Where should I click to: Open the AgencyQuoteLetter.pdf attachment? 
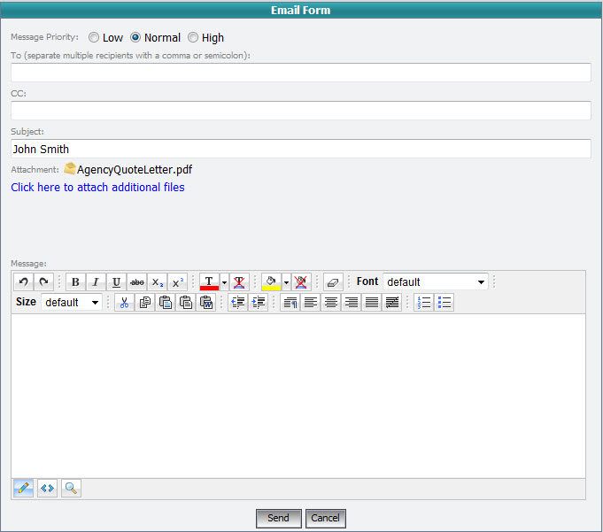135,170
